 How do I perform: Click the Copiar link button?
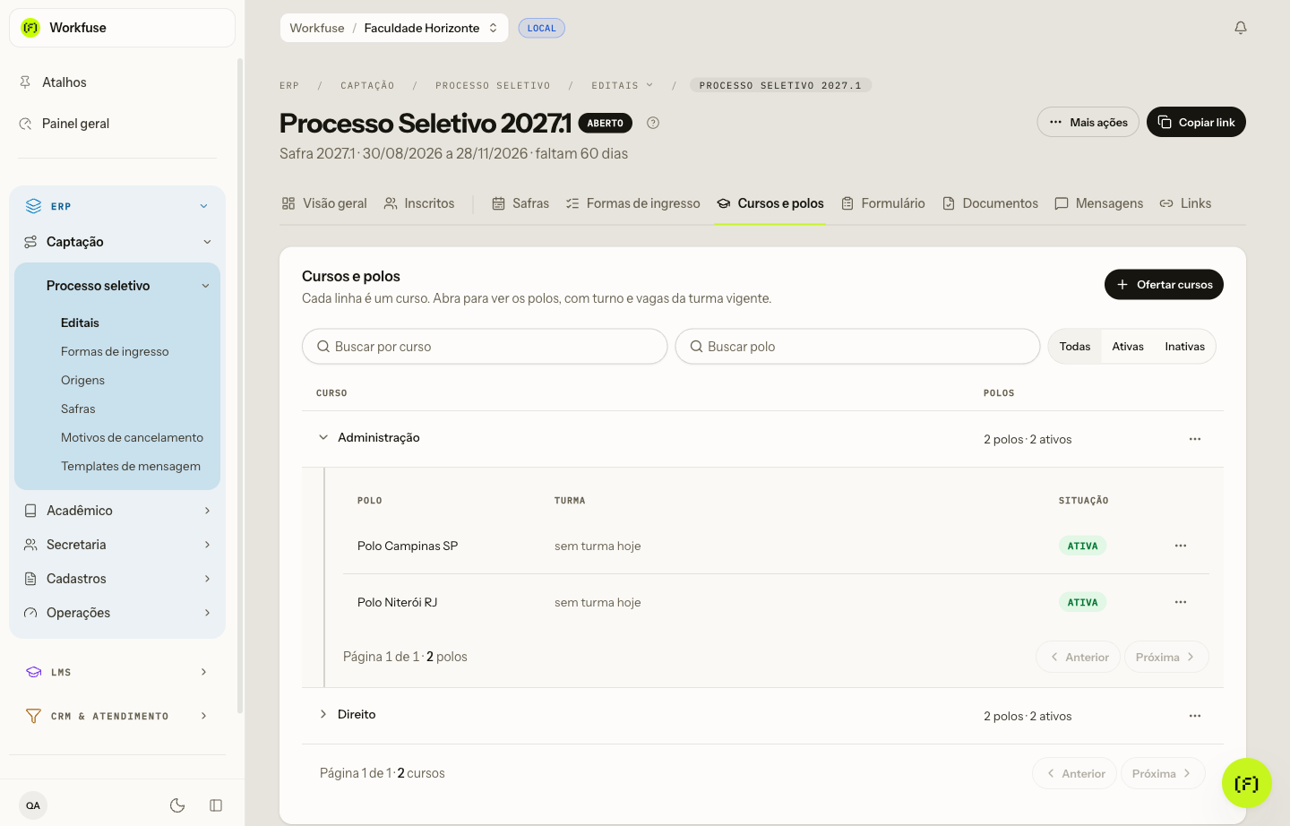1196,123
